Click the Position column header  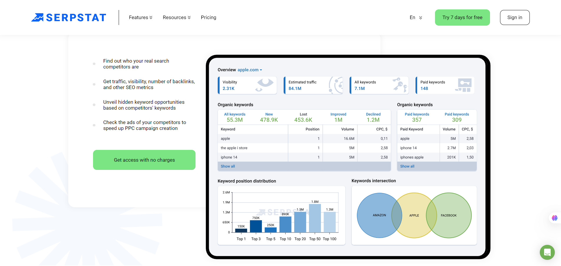(312, 129)
